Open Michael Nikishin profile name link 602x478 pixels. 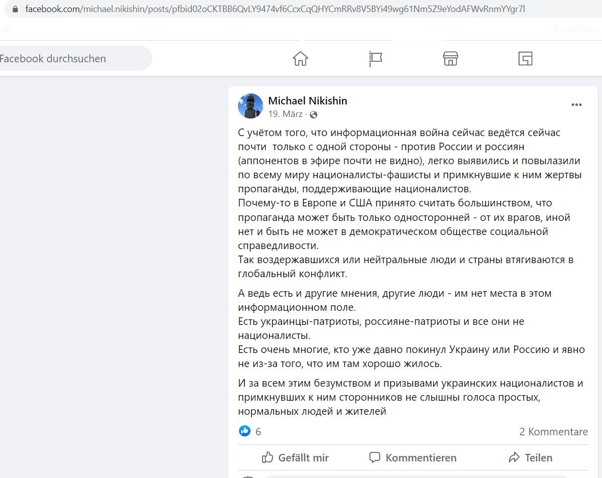tap(307, 100)
